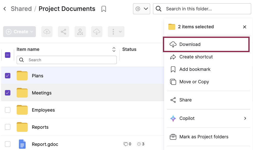
Task: Click the bookmark icon beside Project Documents
Action: [103, 9]
